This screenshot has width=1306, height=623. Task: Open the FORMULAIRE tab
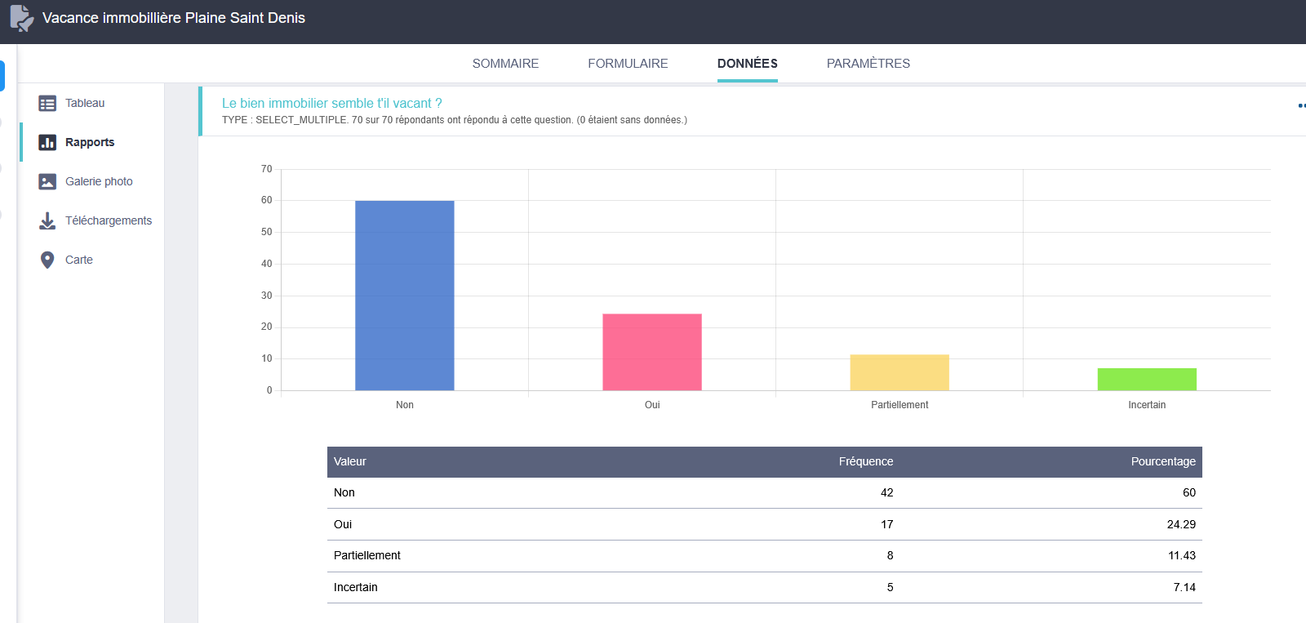click(x=628, y=64)
